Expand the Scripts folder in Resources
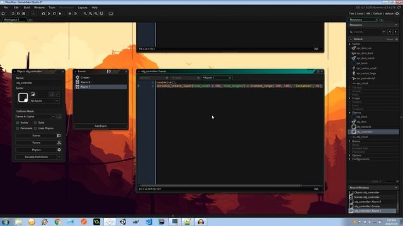Viewport: 403px width, 226px height. (x=350, y=99)
